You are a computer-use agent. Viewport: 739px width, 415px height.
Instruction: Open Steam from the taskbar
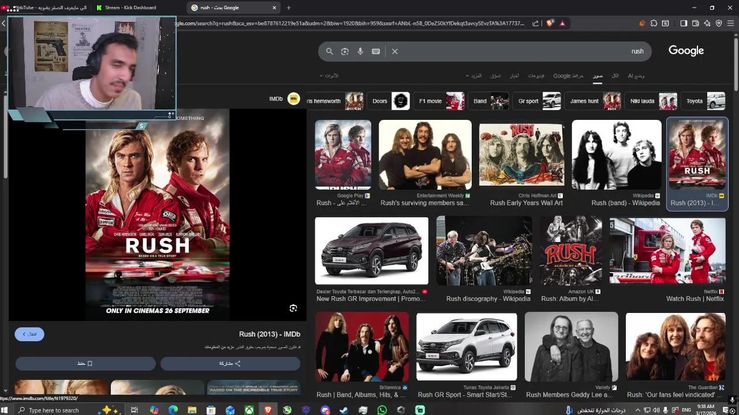pos(344,410)
